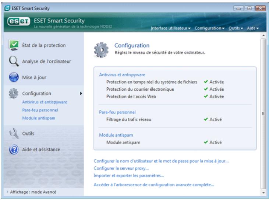Click Module antispam heading in main panel
Image resolution: width=269 pixels, height=200 pixels.
point(116,135)
